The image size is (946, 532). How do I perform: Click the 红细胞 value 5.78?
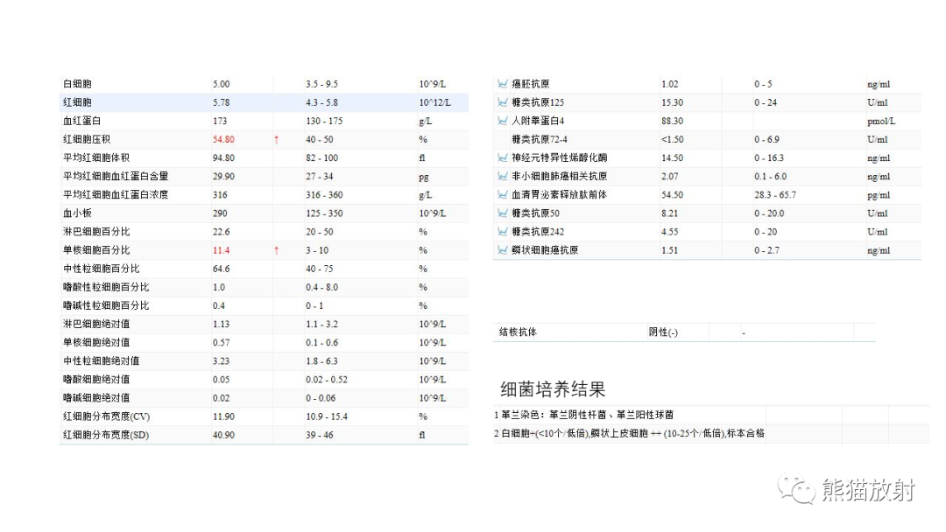221,102
